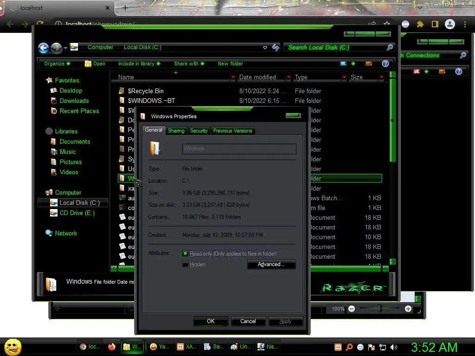Screen dimensions: 475x356
Task: Toggle the preview pane in Network Connections window
Action: pyautogui.click(x=442, y=71)
